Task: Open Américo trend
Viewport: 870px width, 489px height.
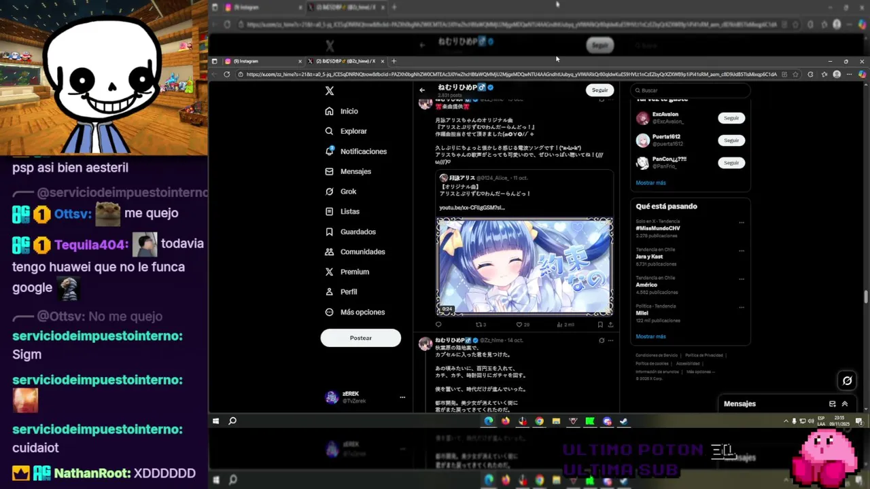Action: click(x=646, y=285)
